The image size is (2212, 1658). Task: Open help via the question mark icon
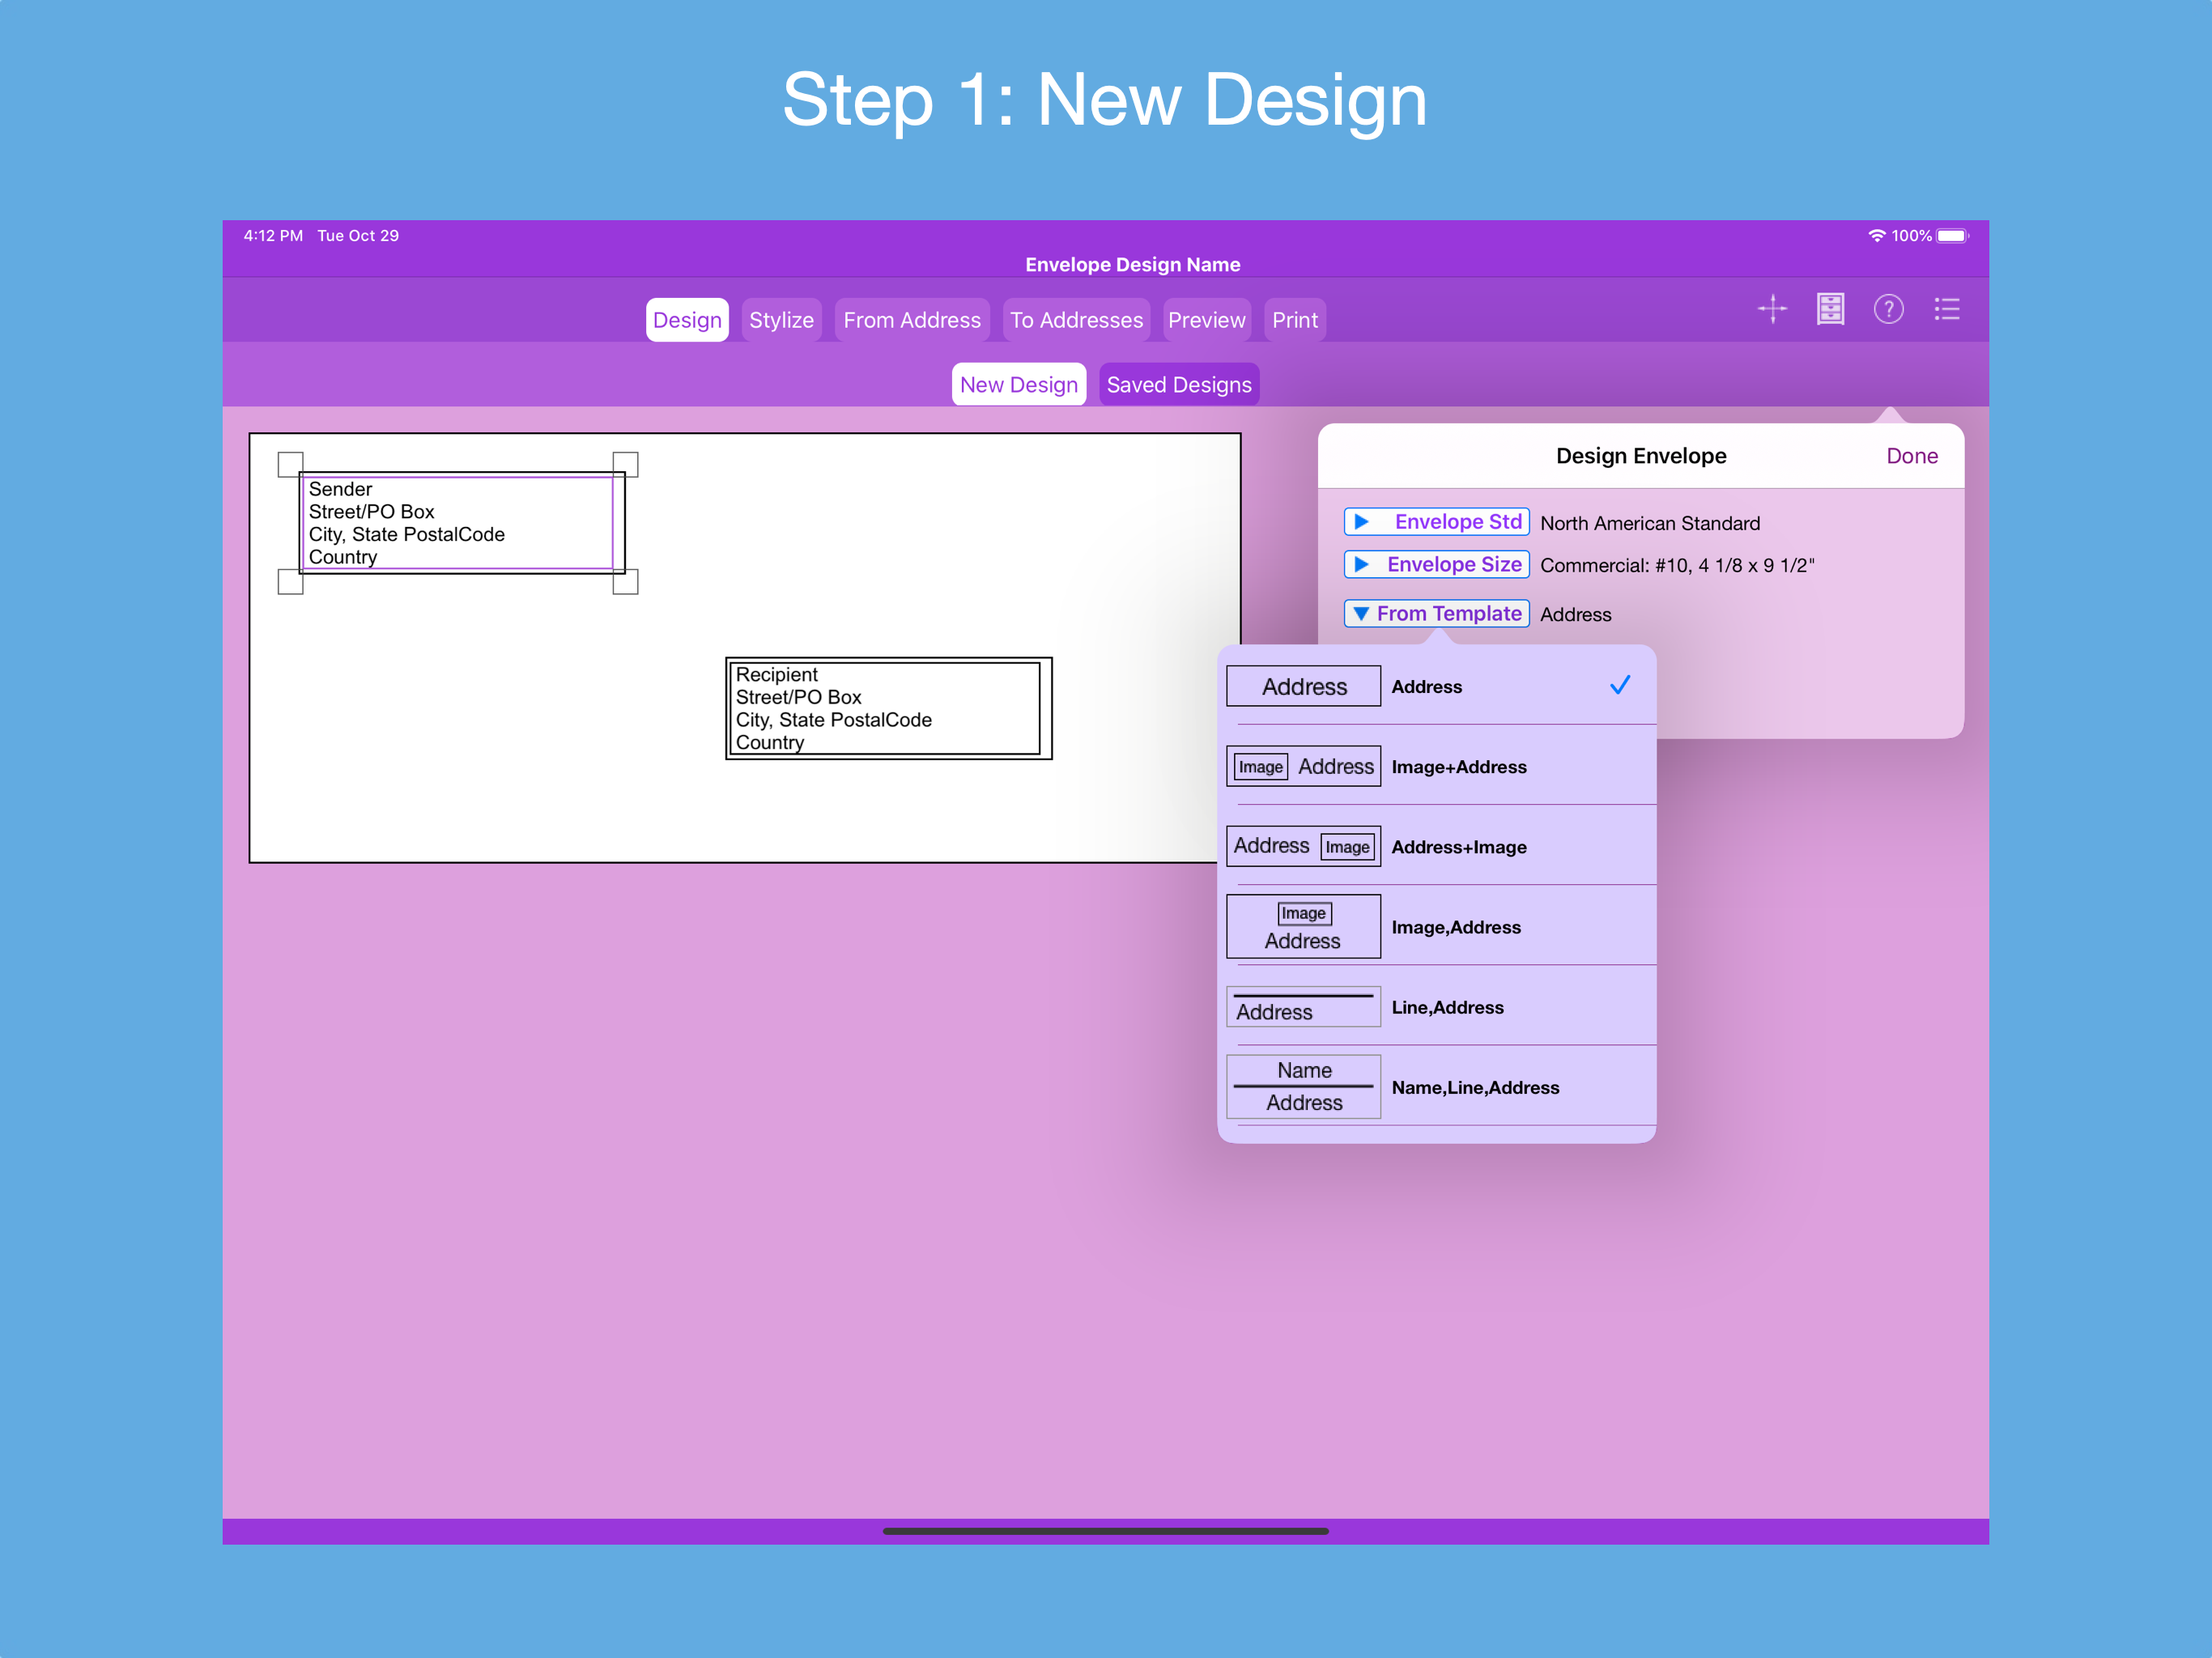pos(1889,309)
